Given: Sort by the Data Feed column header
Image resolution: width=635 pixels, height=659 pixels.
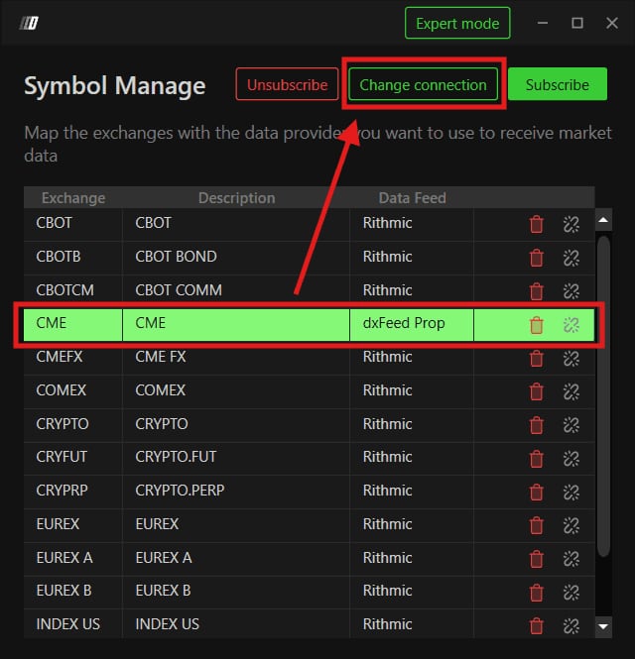Looking at the screenshot, I should [412, 198].
